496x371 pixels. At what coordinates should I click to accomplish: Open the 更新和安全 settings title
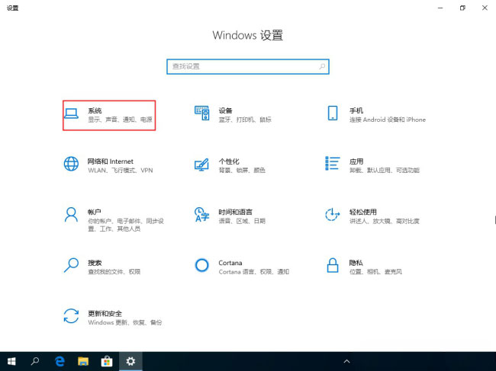tap(105, 314)
